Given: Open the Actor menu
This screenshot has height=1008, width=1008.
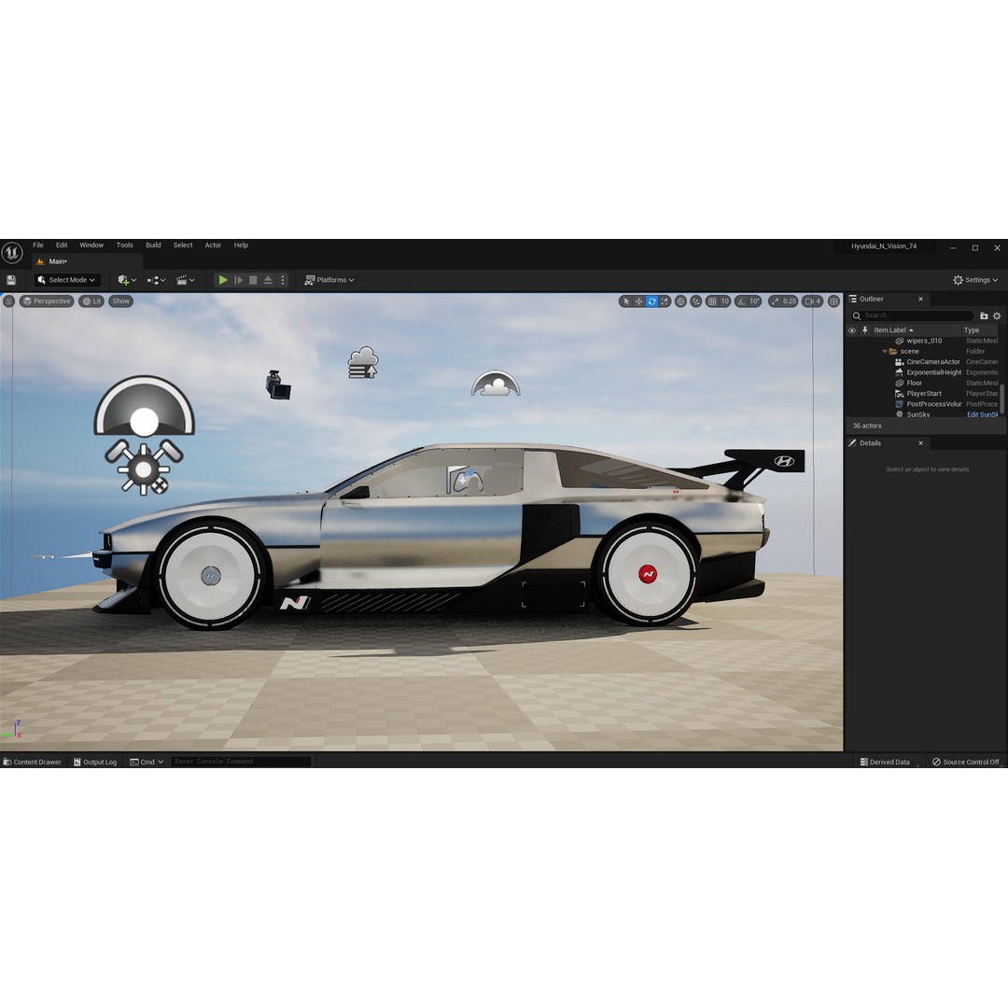Looking at the screenshot, I should tap(213, 245).
